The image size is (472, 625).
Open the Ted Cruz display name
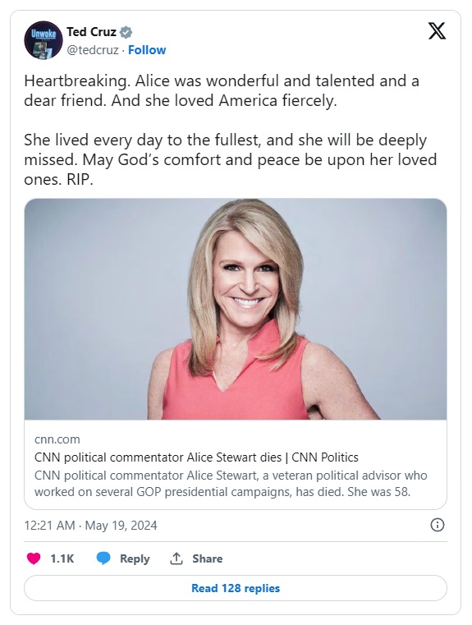coord(91,32)
